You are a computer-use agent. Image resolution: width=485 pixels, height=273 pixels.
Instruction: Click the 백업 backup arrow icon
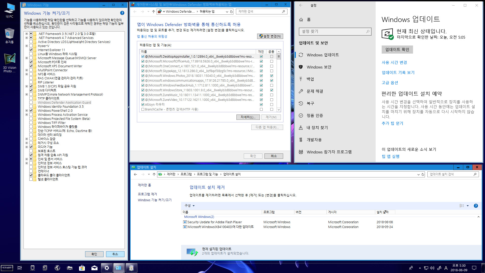pyautogui.click(x=301, y=79)
